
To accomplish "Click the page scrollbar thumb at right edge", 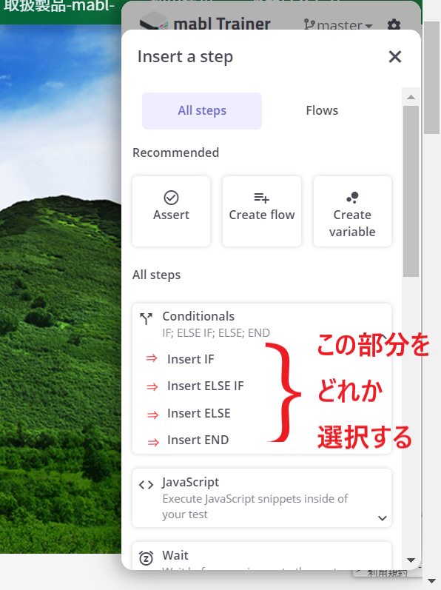I will 431,77.
